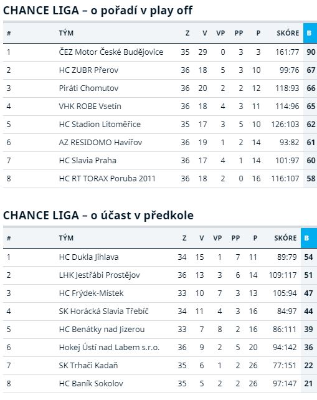Open AZ RESIDOMO Havířov team link

point(100,142)
